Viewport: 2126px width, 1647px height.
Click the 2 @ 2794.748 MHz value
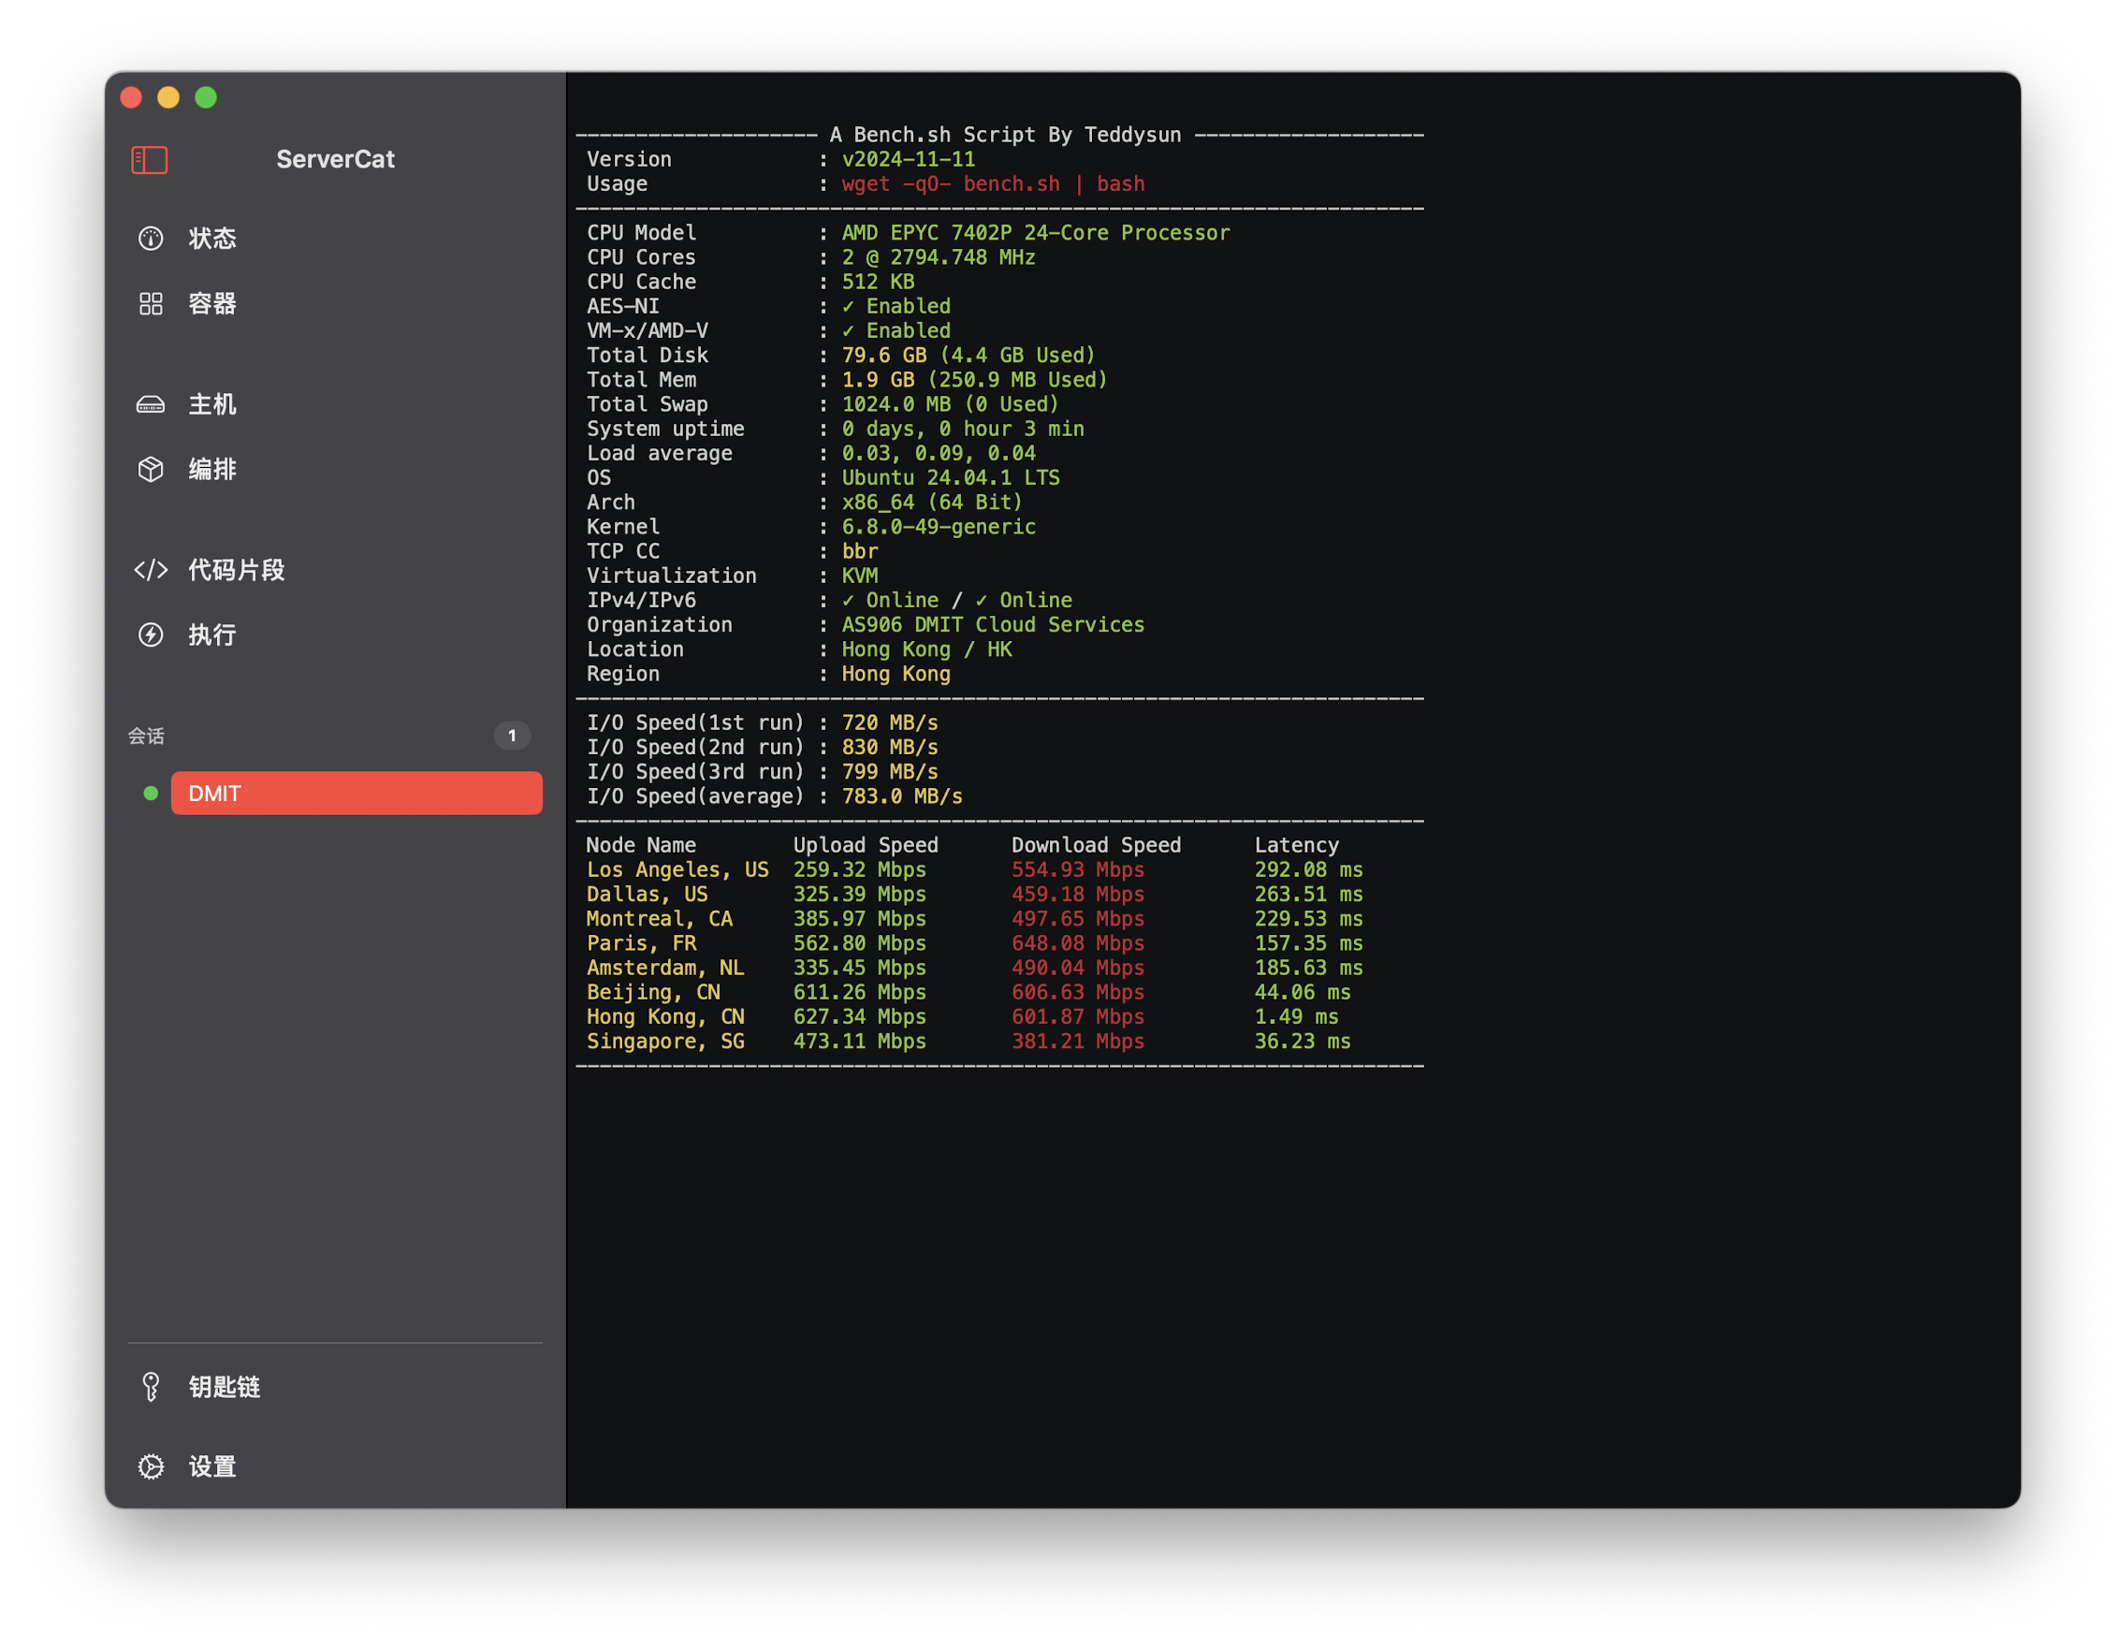point(939,257)
